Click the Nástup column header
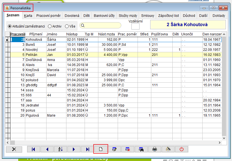232x161 pixels. click(75, 34)
